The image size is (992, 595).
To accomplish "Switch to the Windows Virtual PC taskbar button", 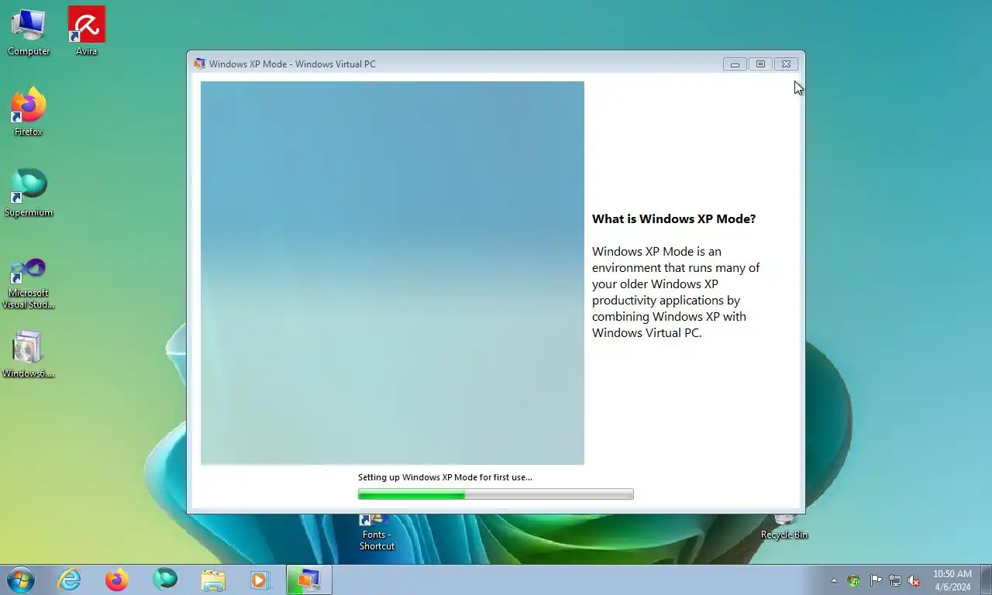I will point(308,580).
